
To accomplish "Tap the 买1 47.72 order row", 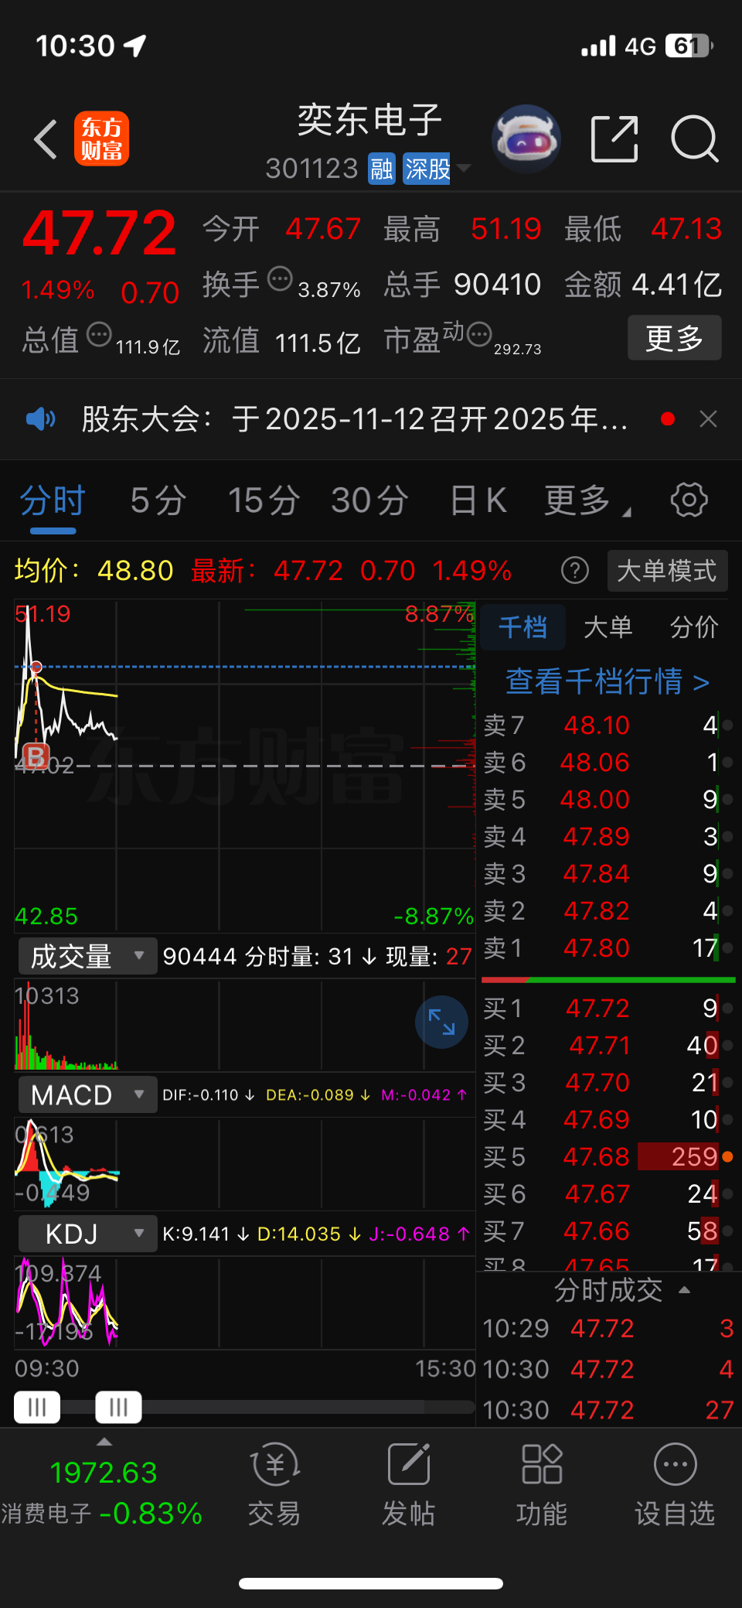I will pos(608,1008).
